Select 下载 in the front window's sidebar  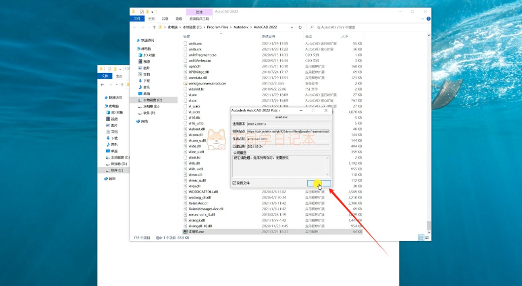tap(147, 81)
